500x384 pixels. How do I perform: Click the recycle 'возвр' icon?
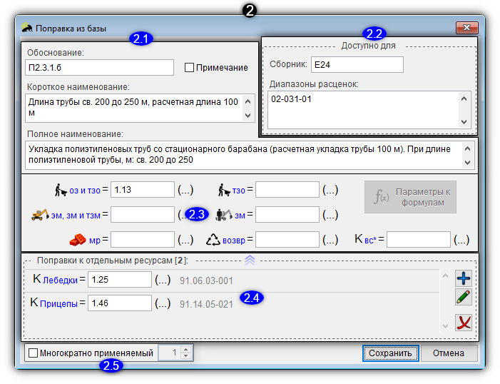click(213, 240)
